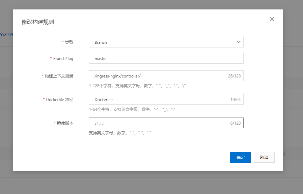The image size is (303, 194).
Task: Select the Dockerfile 路径 input field
Action: click(x=159, y=99)
